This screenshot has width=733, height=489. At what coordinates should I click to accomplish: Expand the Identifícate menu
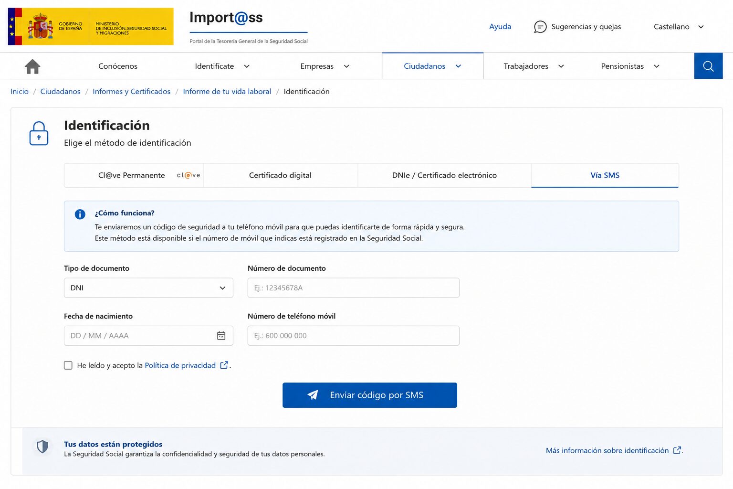point(222,66)
